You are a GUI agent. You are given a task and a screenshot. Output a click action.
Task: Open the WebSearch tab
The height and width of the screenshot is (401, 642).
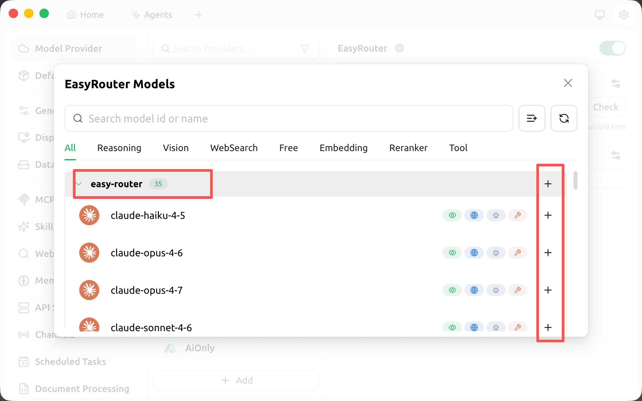tap(234, 148)
